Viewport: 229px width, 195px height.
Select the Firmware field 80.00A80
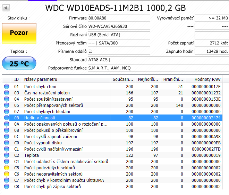pos(119,18)
